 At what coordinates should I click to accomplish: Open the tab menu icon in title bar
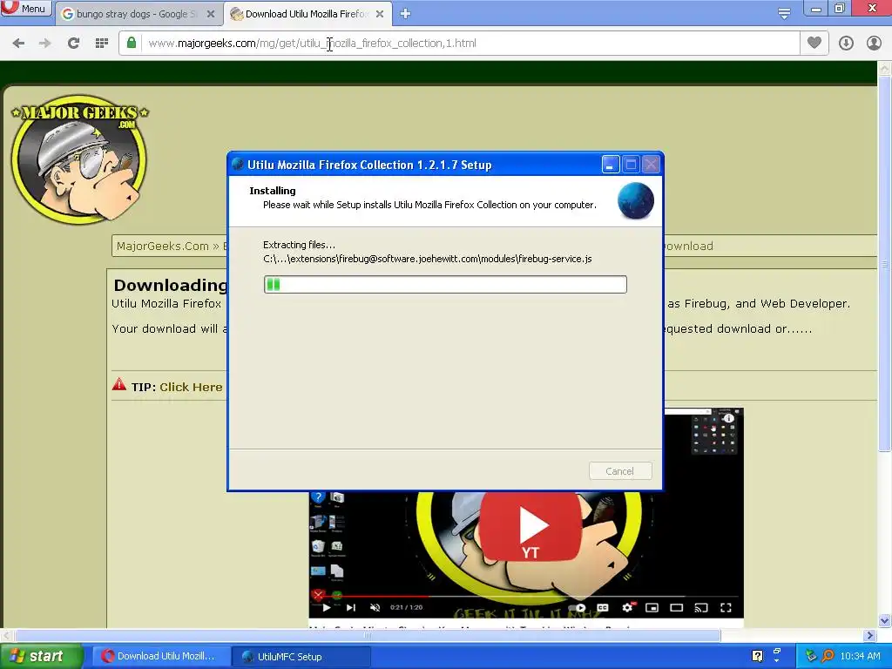[784, 14]
